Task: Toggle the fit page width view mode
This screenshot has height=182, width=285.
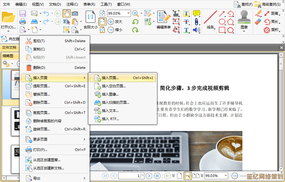Action: (x=102, y=21)
